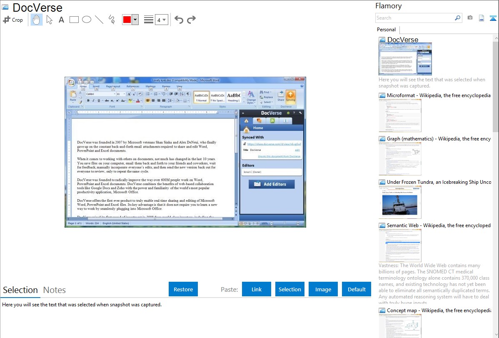Paste as Link
The image size is (499, 338).
(257, 289)
